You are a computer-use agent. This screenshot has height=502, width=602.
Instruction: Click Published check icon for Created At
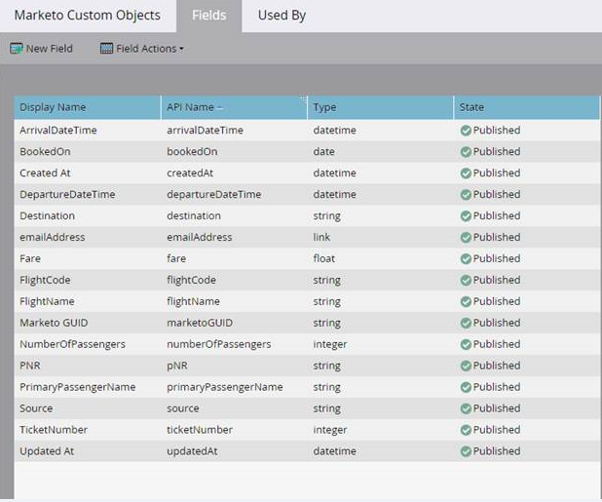tap(466, 174)
